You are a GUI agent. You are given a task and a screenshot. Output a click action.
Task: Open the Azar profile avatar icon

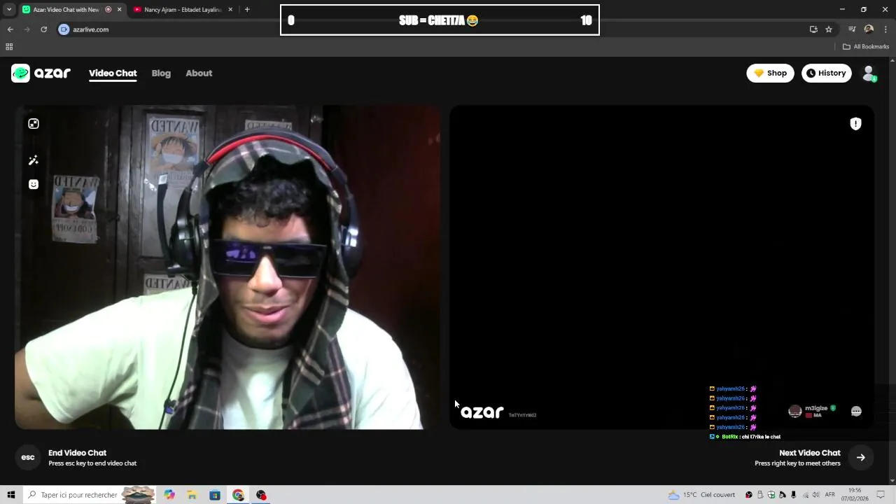(x=869, y=73)
